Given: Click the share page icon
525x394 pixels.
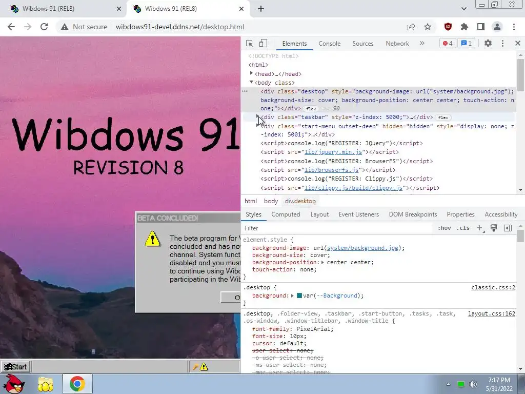Looking at the screenshot, I should pyautogui.click(x=411, y=27).
